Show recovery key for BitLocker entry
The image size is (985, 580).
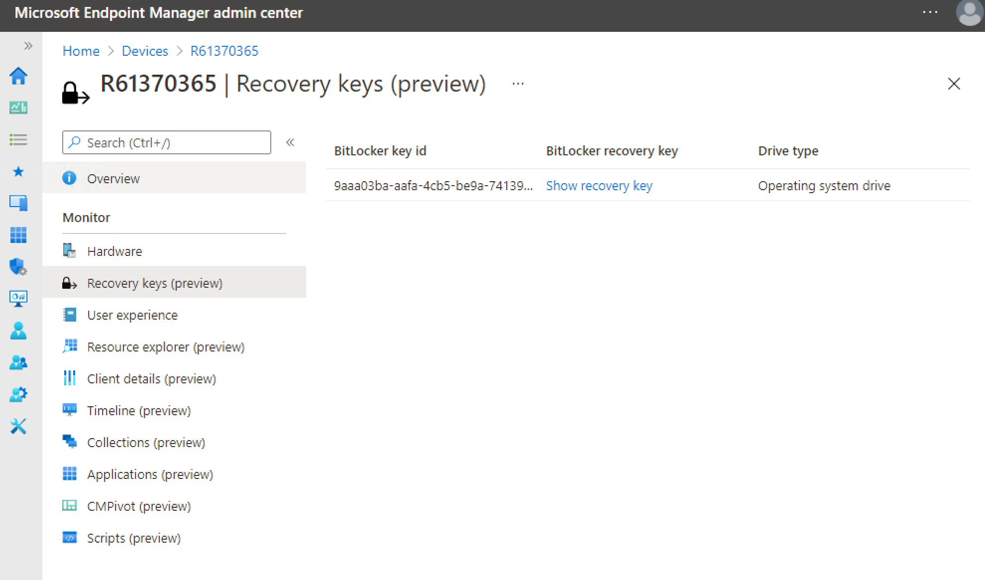[x=598, y=186]
